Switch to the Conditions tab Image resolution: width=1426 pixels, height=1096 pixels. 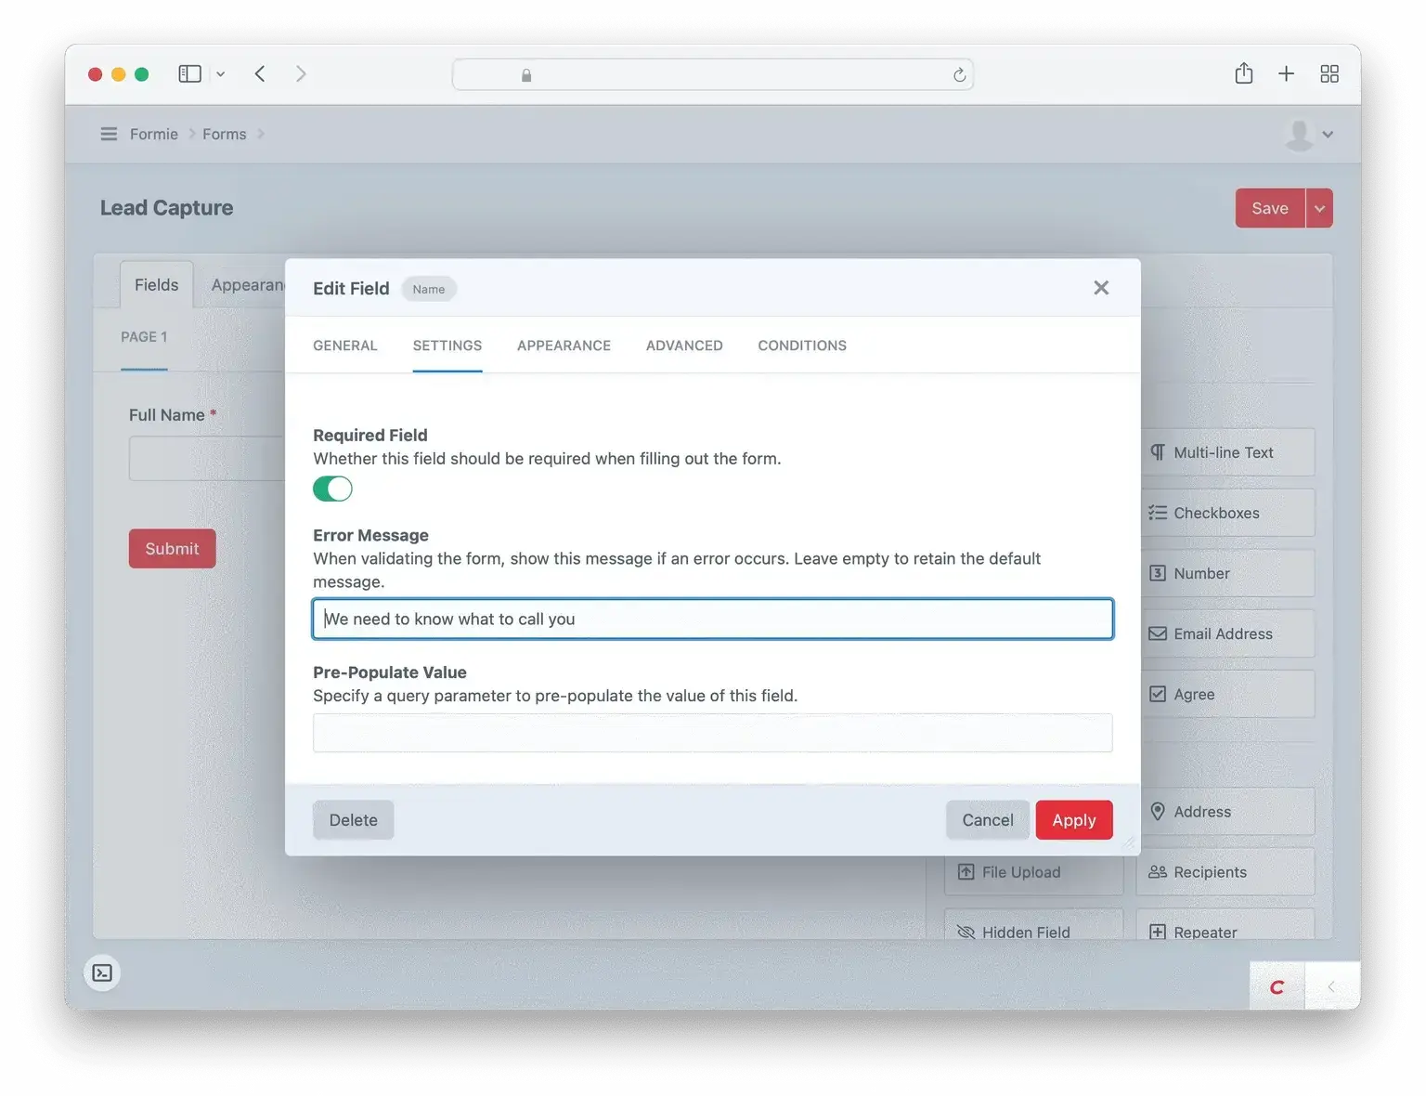(801, 345)
